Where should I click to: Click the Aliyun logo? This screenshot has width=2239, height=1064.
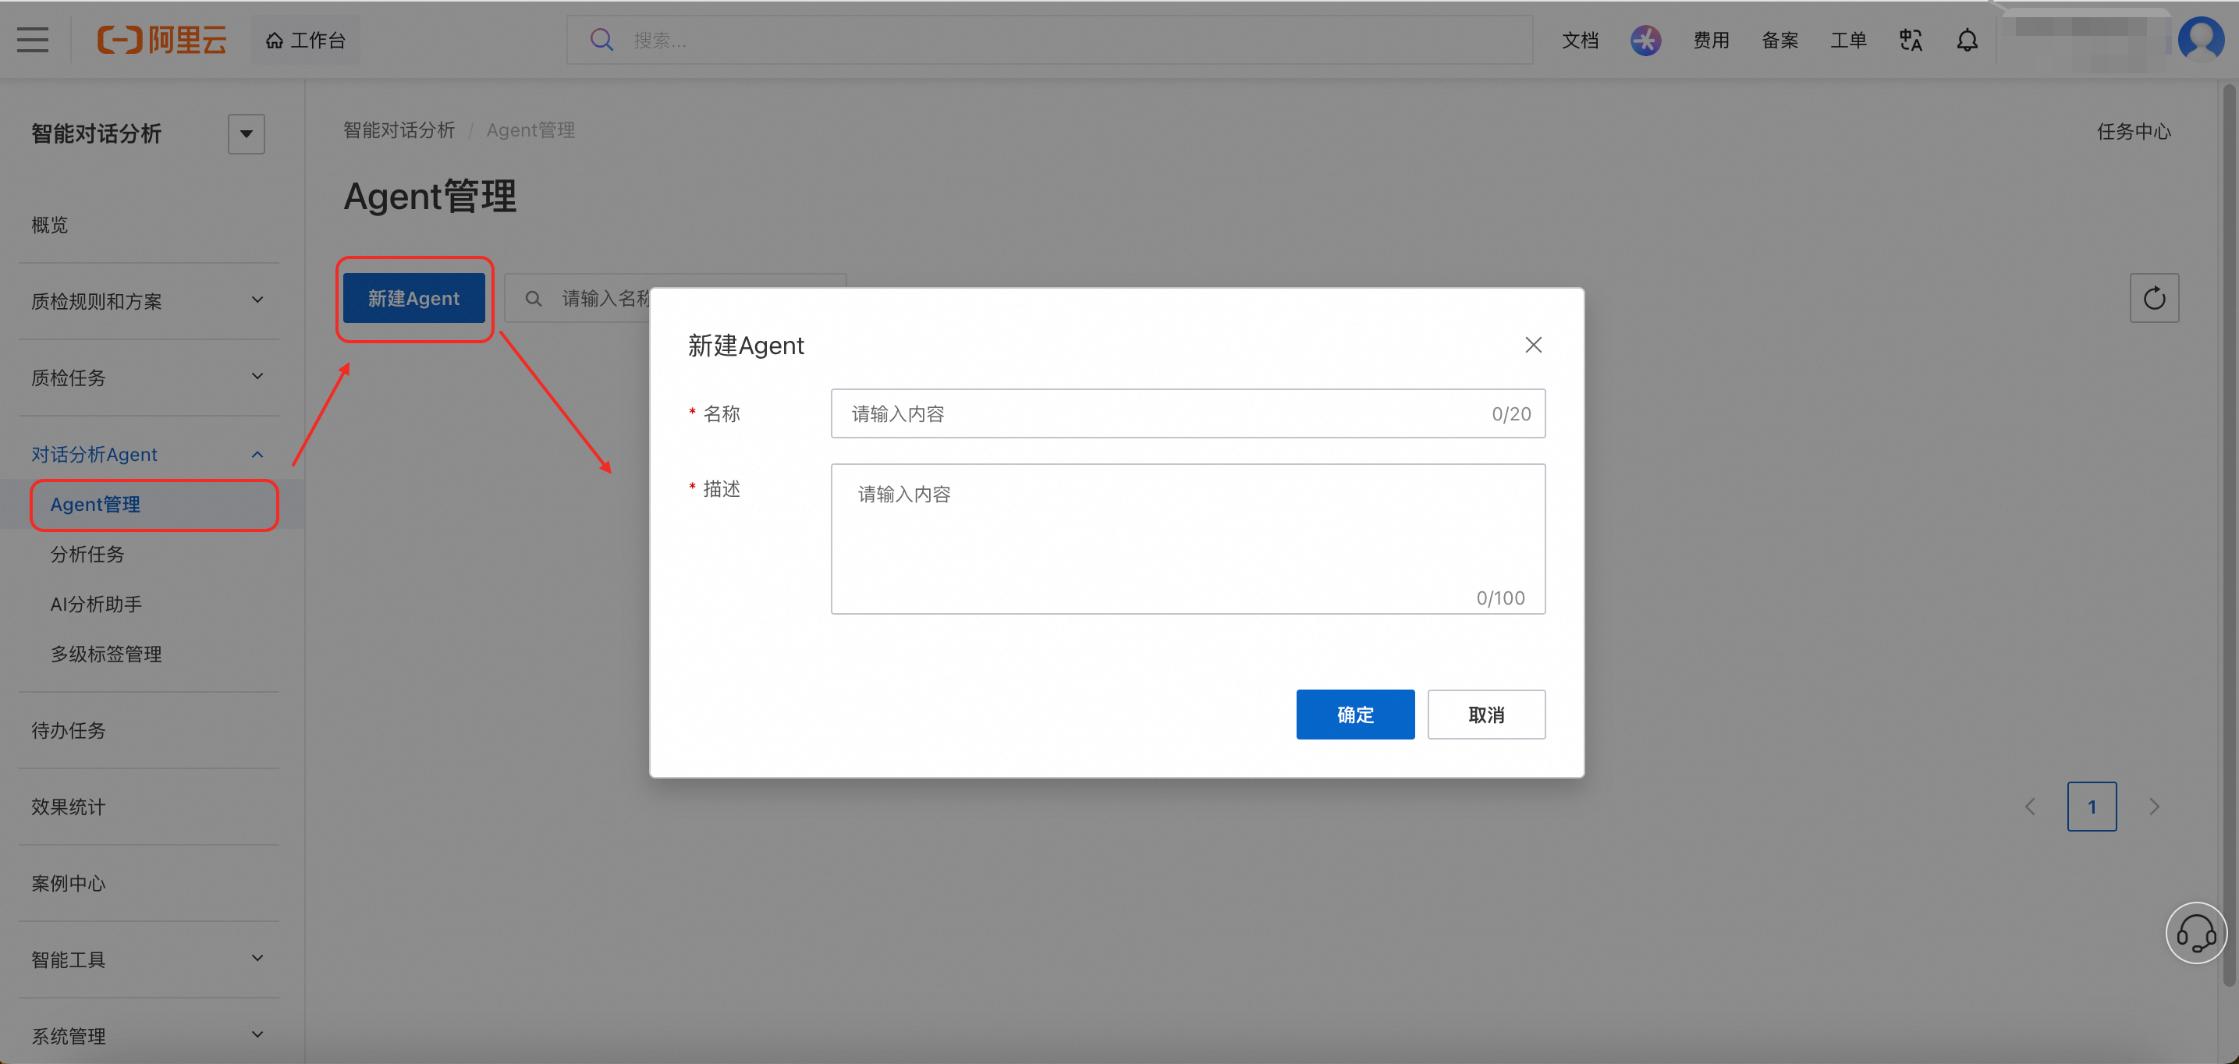pos(161,40)
